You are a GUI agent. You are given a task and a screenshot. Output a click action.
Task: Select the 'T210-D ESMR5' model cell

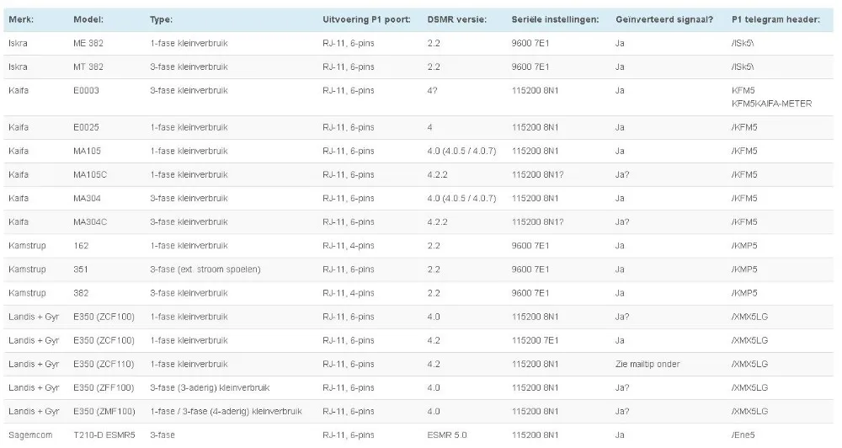[104, 435]
